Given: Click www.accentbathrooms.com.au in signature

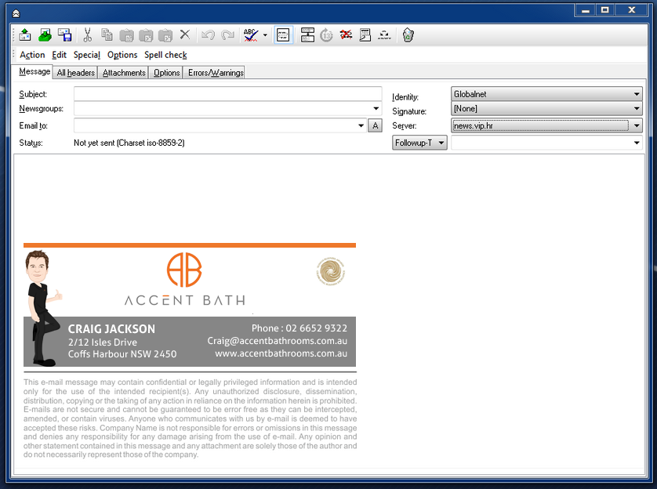Looking at the screenshot, I should [x=281, y=353].
